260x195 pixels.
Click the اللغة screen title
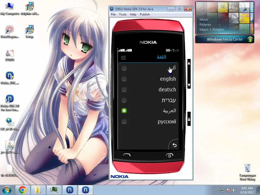161,57
